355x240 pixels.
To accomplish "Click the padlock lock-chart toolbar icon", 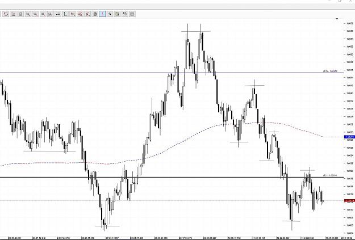I will coord(20,14).
